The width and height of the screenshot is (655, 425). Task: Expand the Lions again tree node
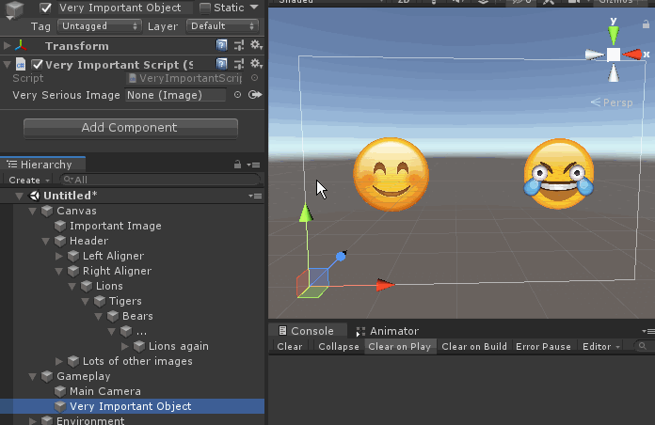[x=124, y=346]
